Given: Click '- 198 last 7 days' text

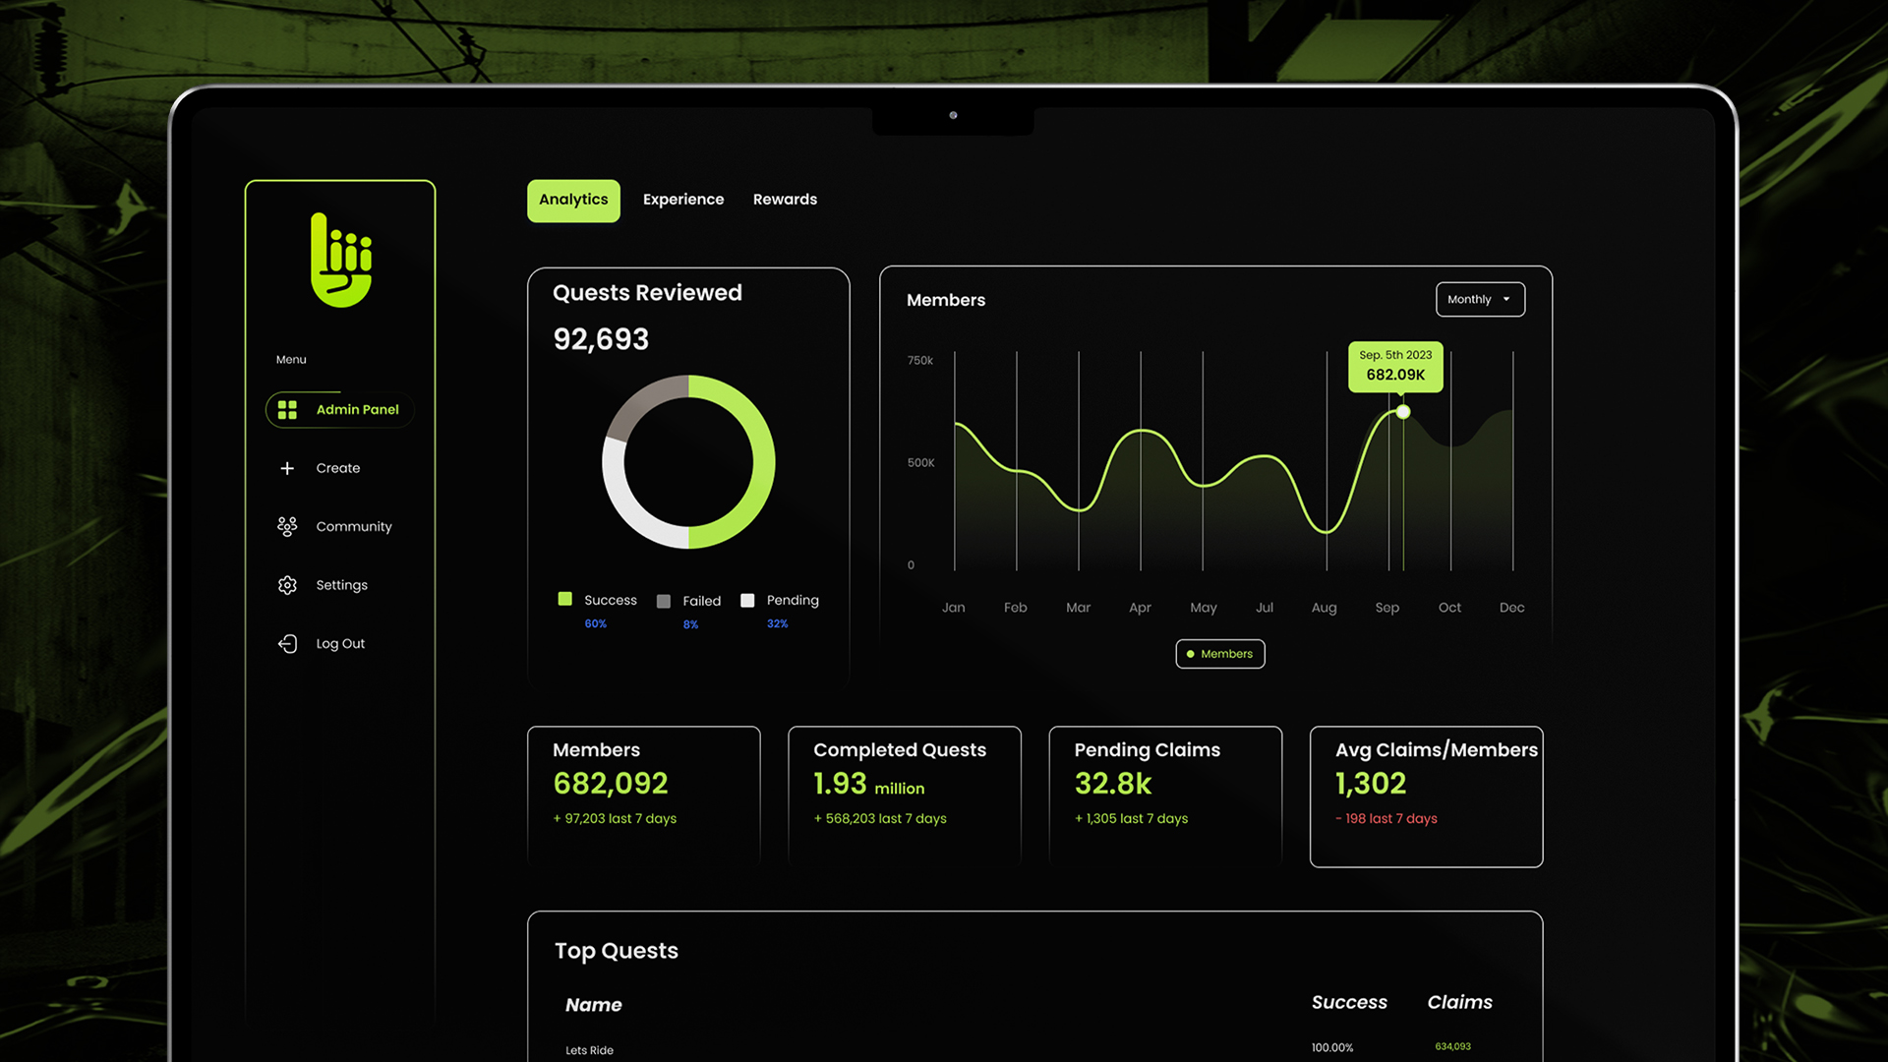Looking at the screenshot, I should pos(1386,818).
